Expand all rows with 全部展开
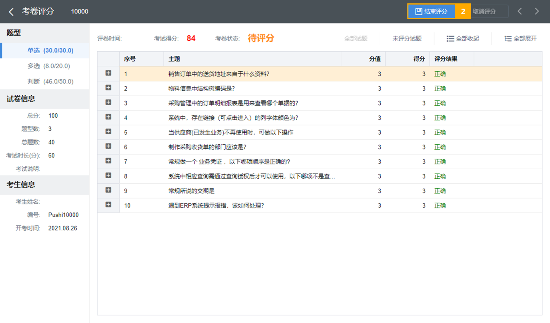Viewport: 550px width, 323px height. (x=521, y=39)
